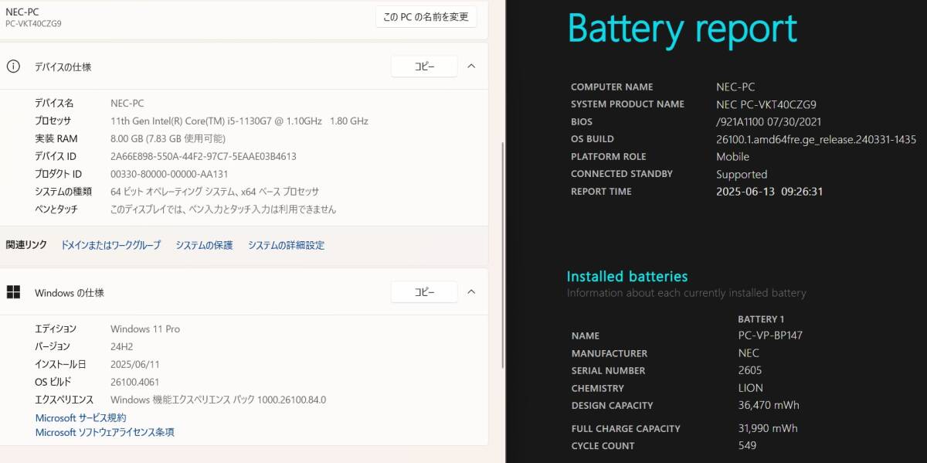927x463 pixels.
Task: Open システムの詳細設定 link
Action: click(286, 245)
